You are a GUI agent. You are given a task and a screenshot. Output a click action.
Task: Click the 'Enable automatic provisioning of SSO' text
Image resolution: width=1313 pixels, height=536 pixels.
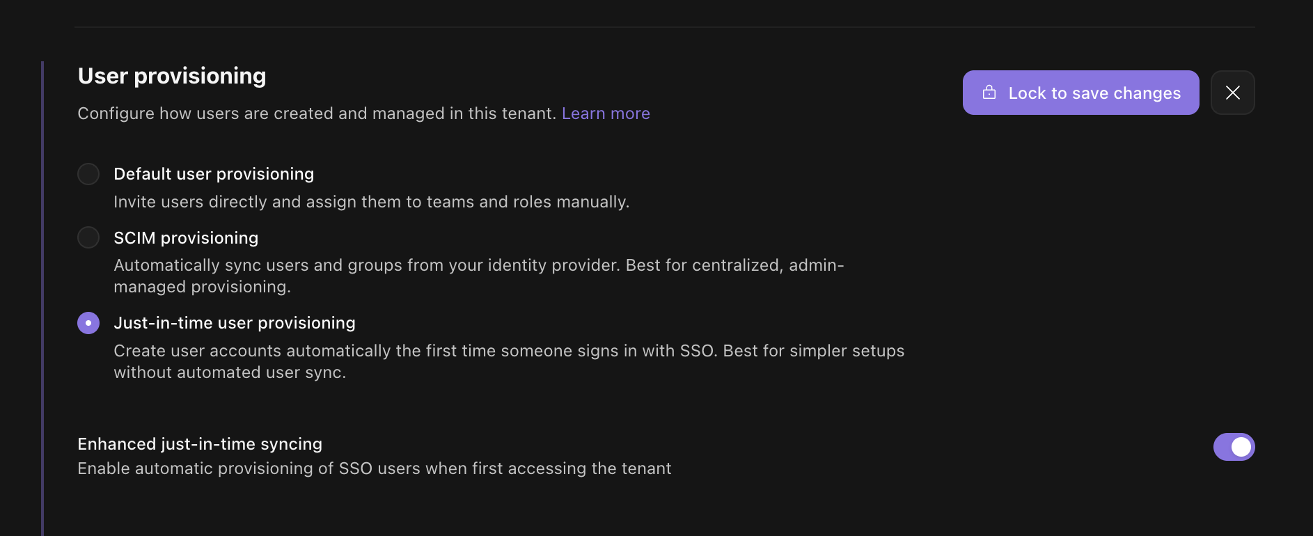375,468
